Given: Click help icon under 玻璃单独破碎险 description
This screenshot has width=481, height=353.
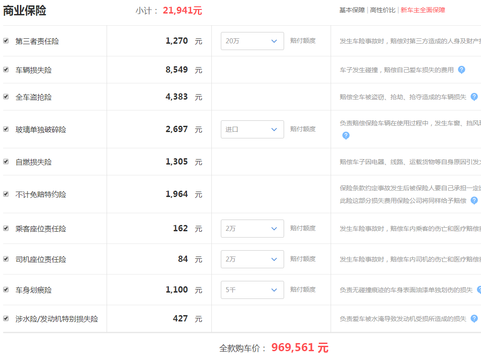Looking at the screenshot, I should (x=346, y=135).
